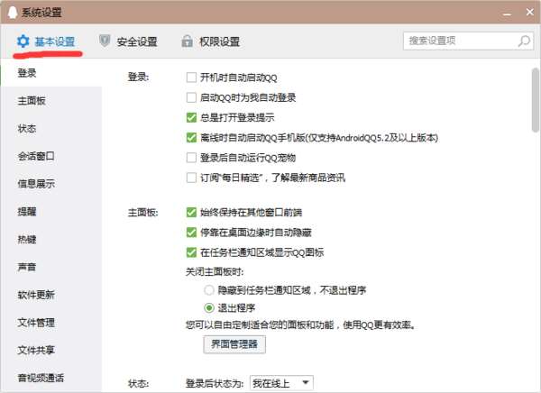Open the 界面管理器 button

coord(234,344)
